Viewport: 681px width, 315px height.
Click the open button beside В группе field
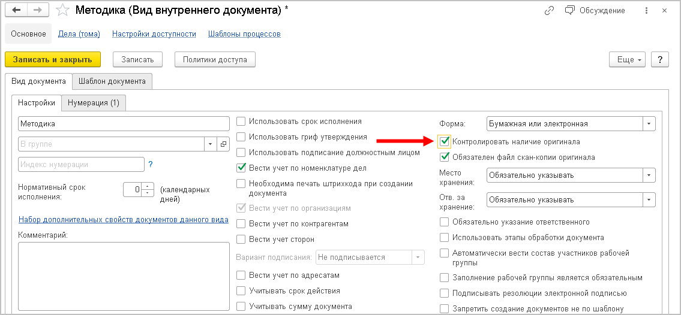pyautogui.click(x=223, y=144)
